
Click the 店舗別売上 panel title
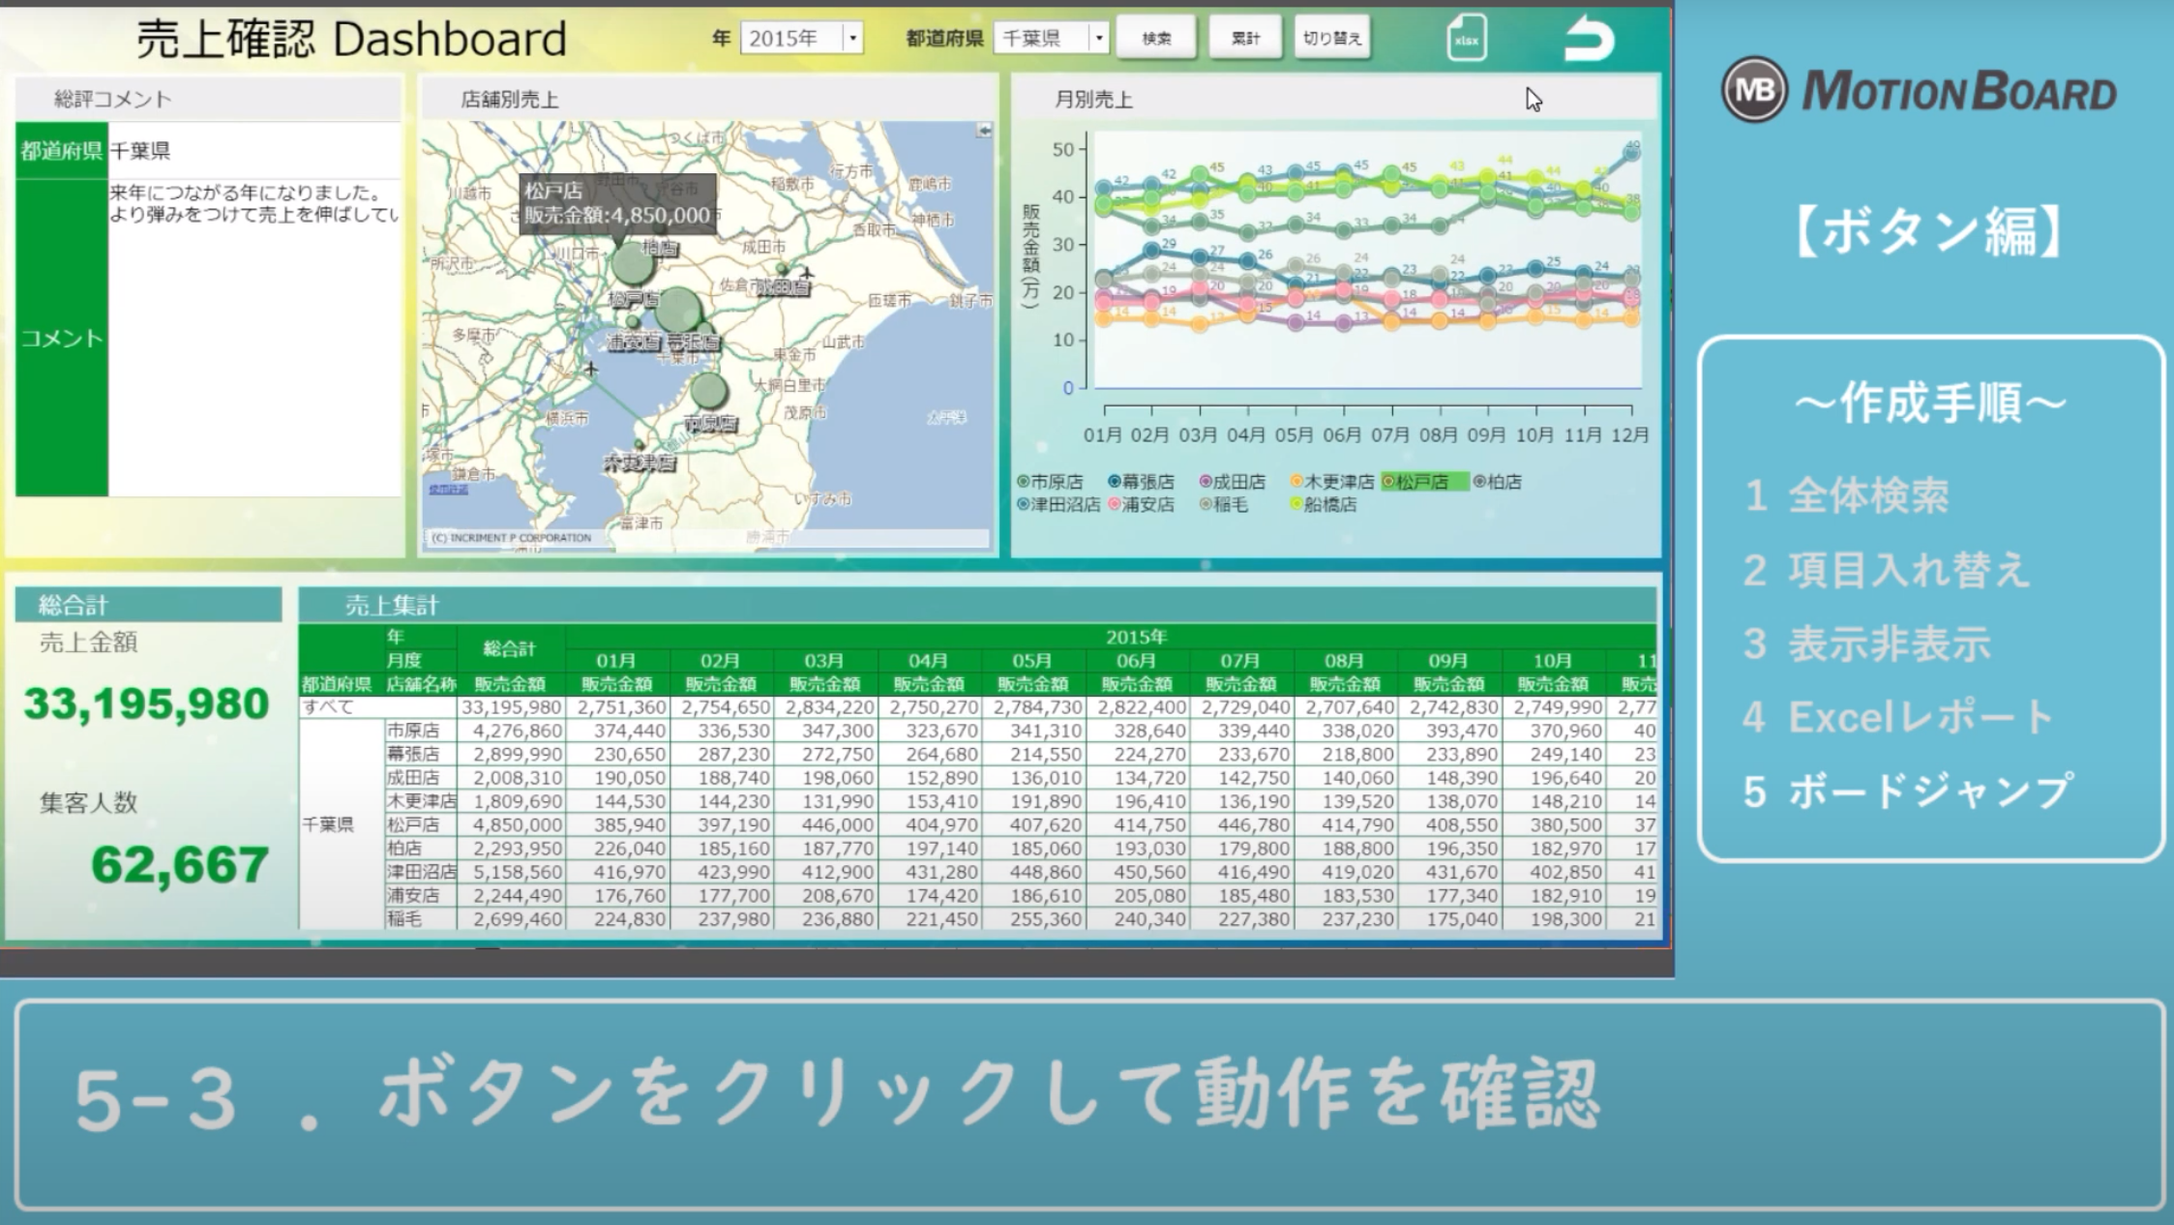point(510,100)
